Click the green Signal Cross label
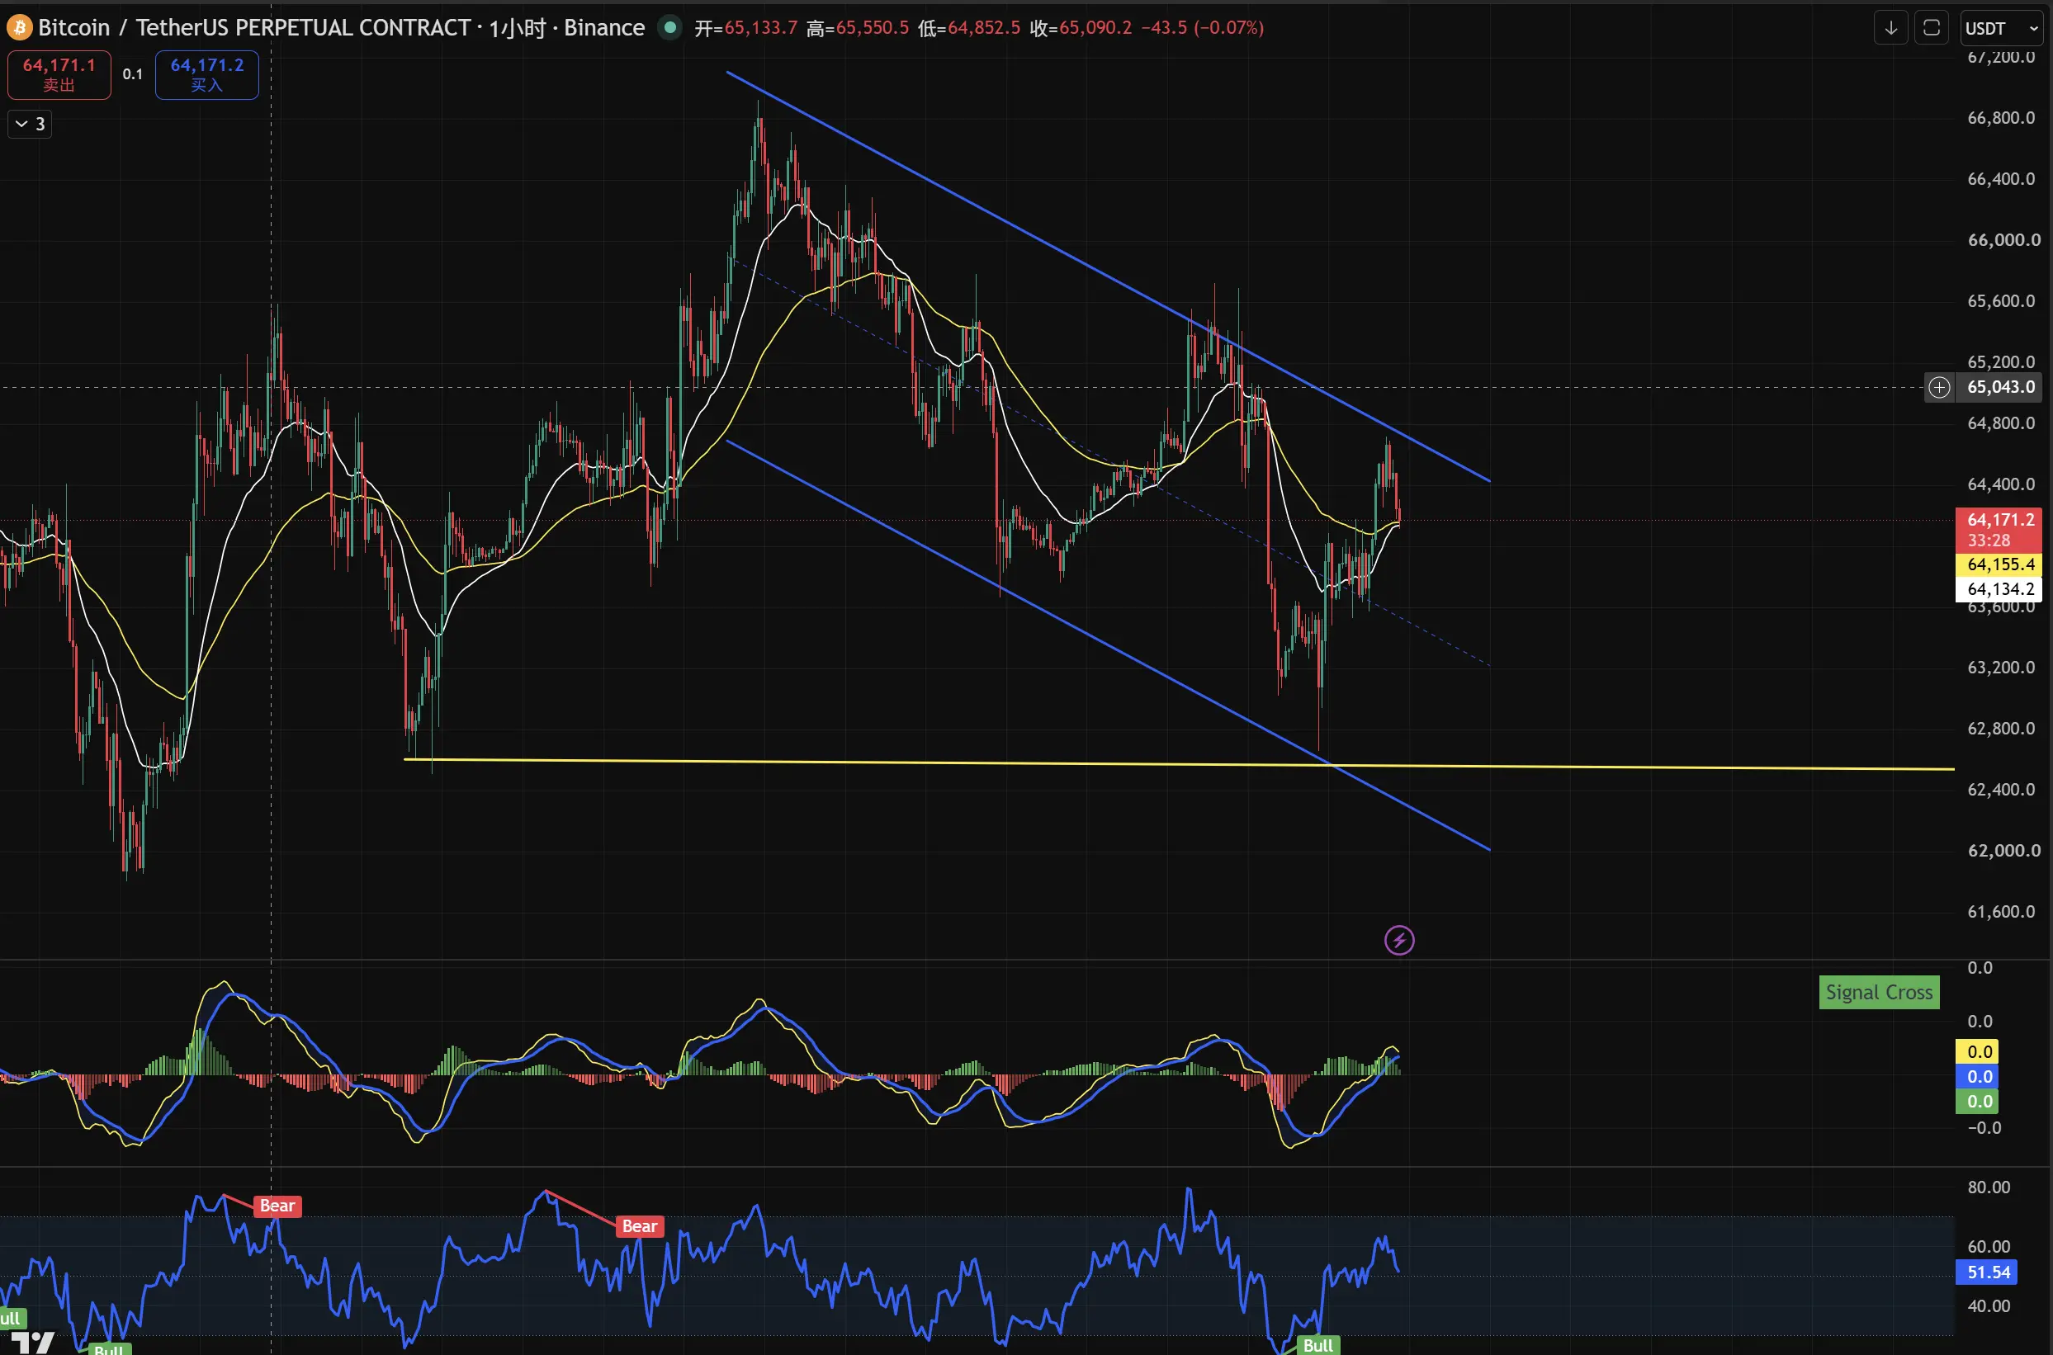 click(1880, 992)
